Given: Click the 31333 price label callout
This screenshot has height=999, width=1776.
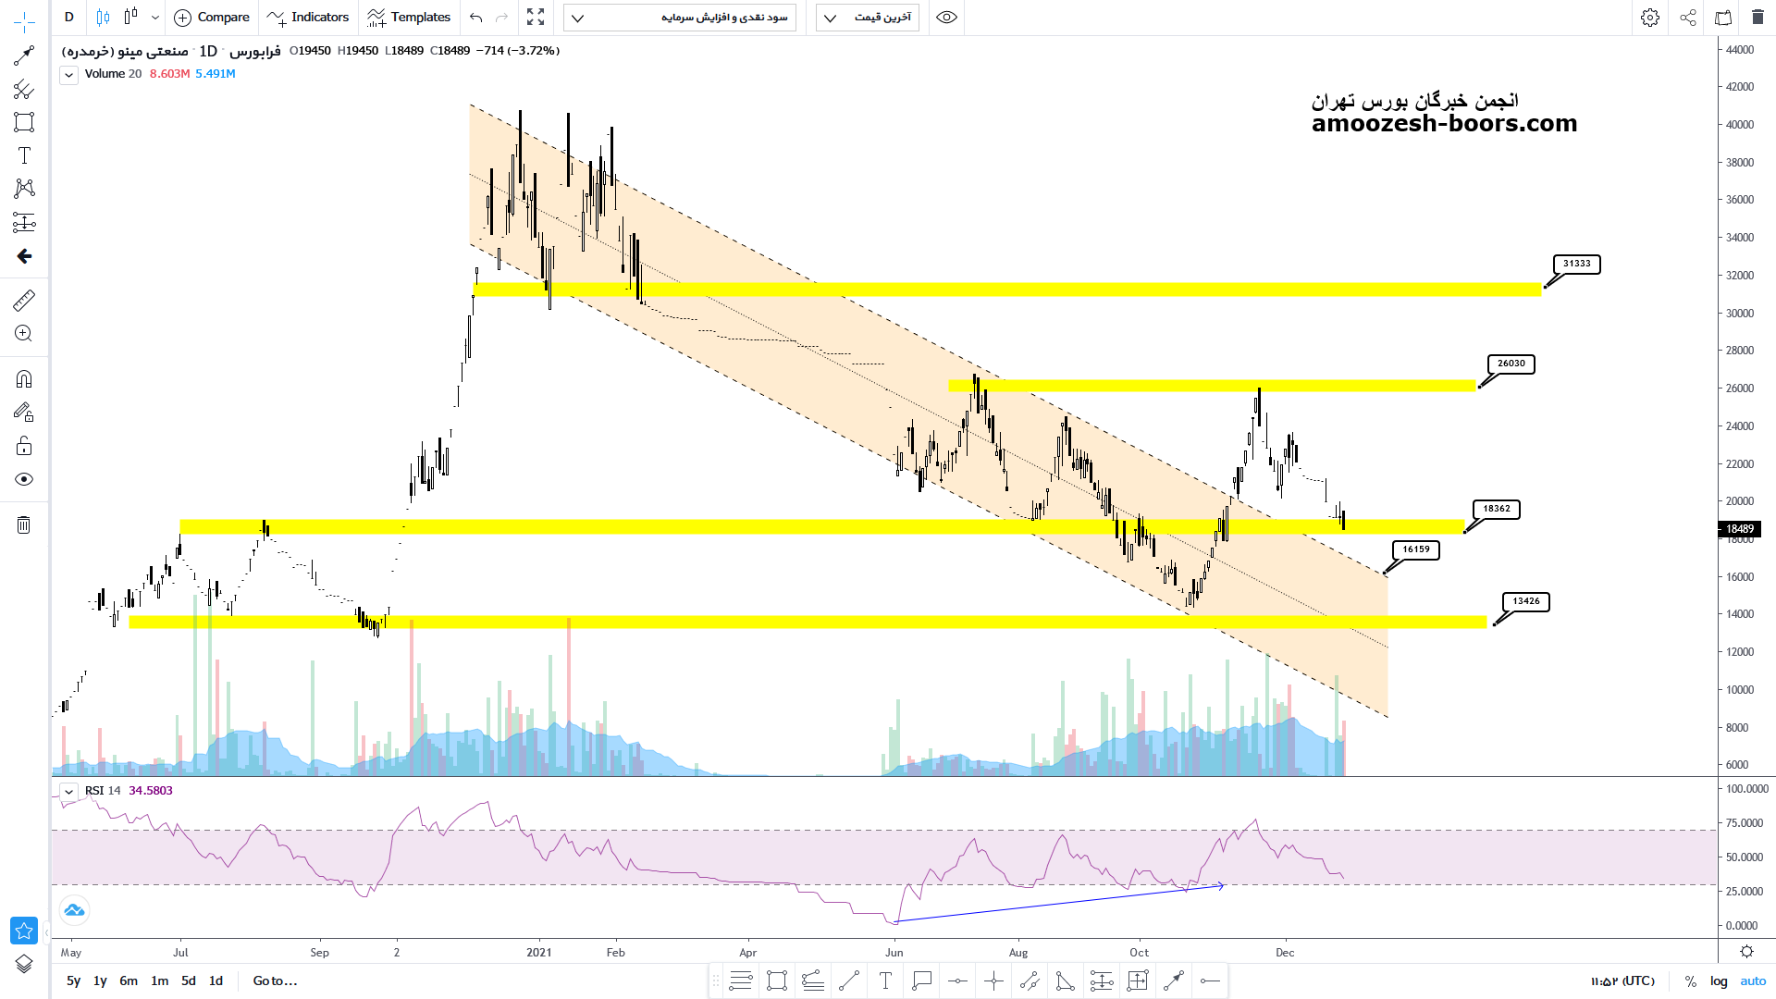Looking at the screenshot, I should pyautogui.click(x=1576, y=264).
